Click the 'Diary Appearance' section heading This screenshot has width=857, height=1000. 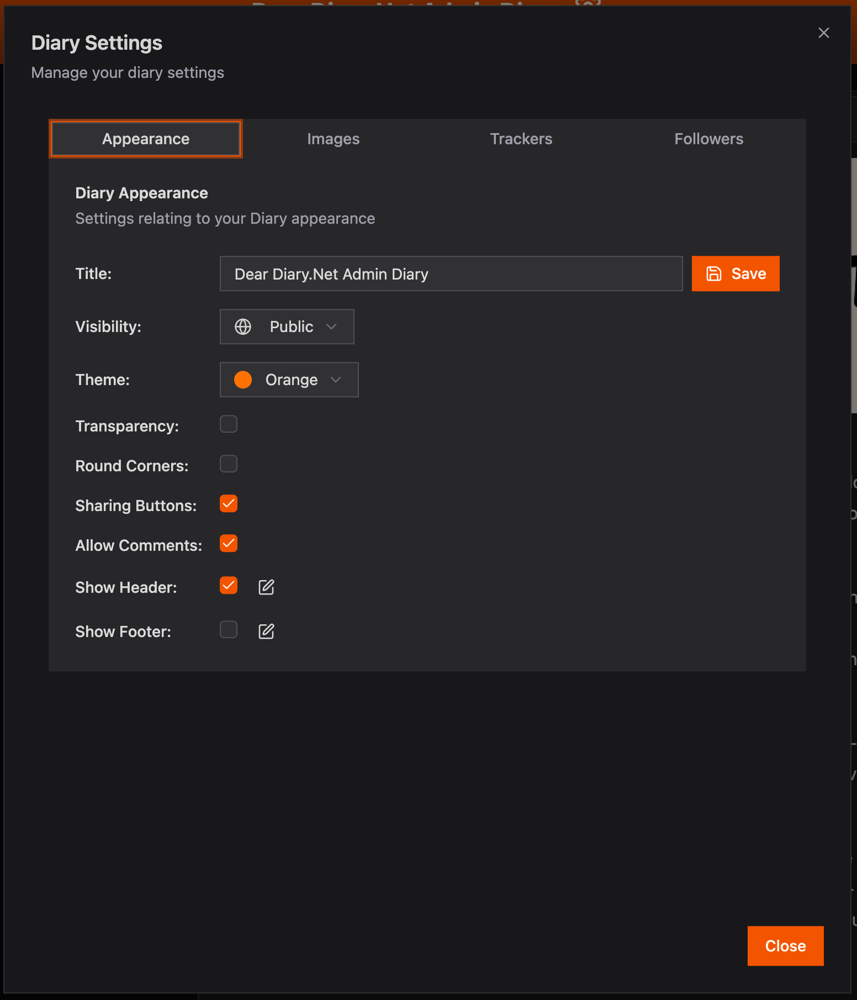point(141,193)
